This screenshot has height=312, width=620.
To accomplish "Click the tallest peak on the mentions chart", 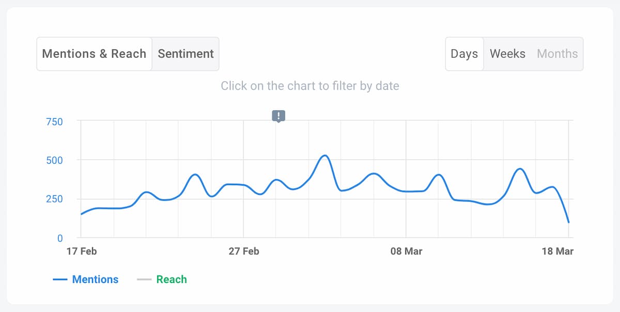I will pos(323,155).
